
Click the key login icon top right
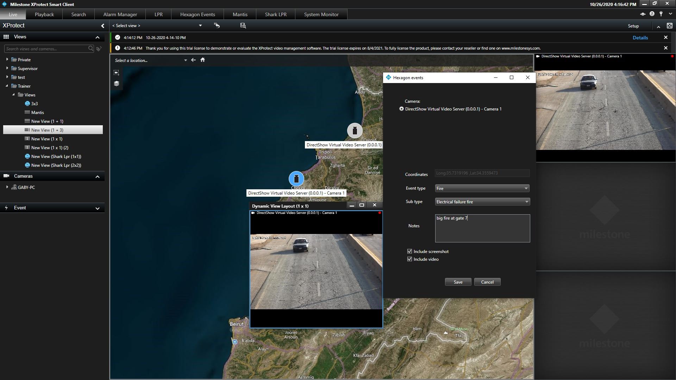661,14
